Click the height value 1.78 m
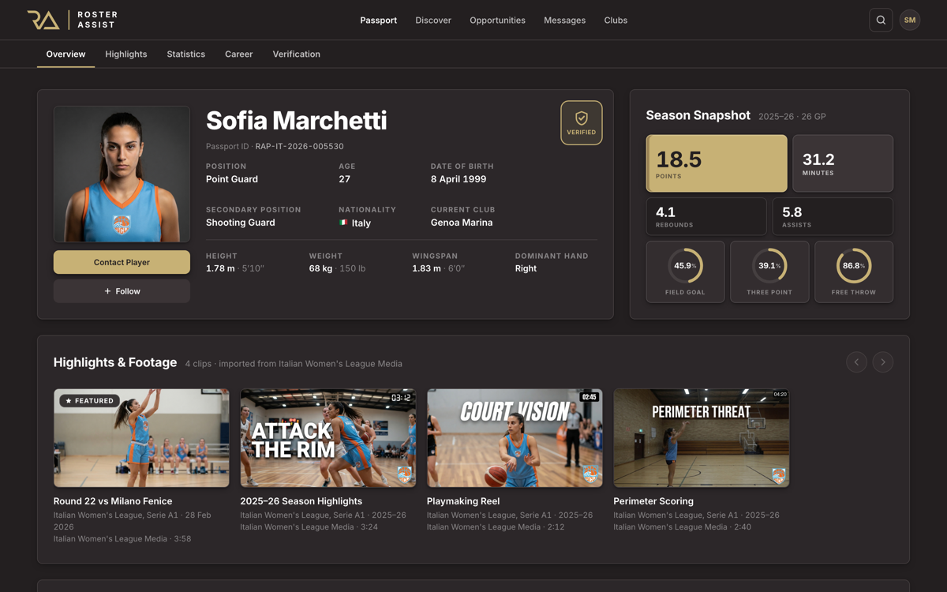947x592 pixels. point(220,268)
